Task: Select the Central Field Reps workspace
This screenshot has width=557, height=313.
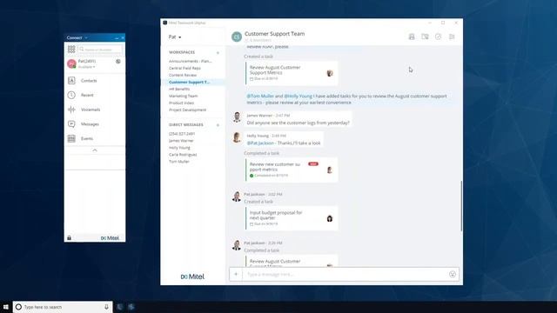Action: pyautogui.click(x=185, y=68)
